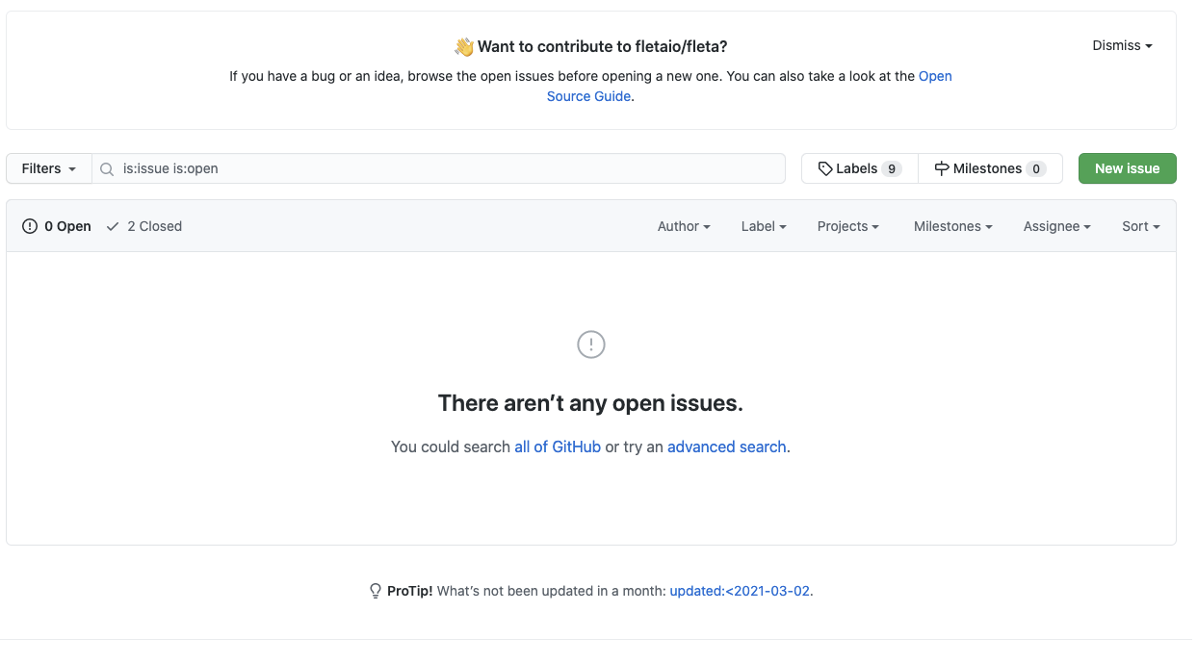This screenshot has width=1197, height=663.
Task: Open the Dismiss dropdown
Action: click(1122, 45)
